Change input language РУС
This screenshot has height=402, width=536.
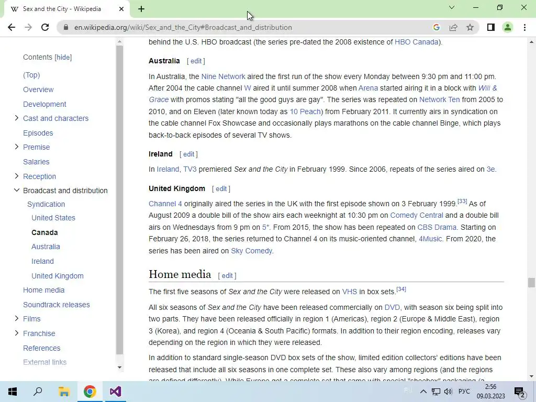pyautogui.click(x=464, y=392)
